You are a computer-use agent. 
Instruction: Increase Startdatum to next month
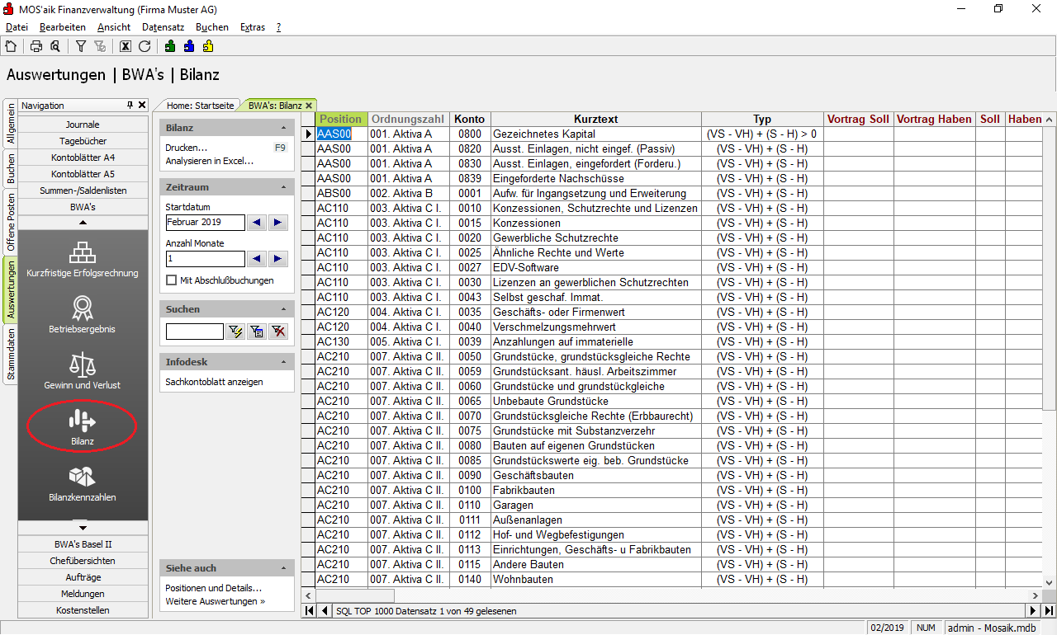278,223
